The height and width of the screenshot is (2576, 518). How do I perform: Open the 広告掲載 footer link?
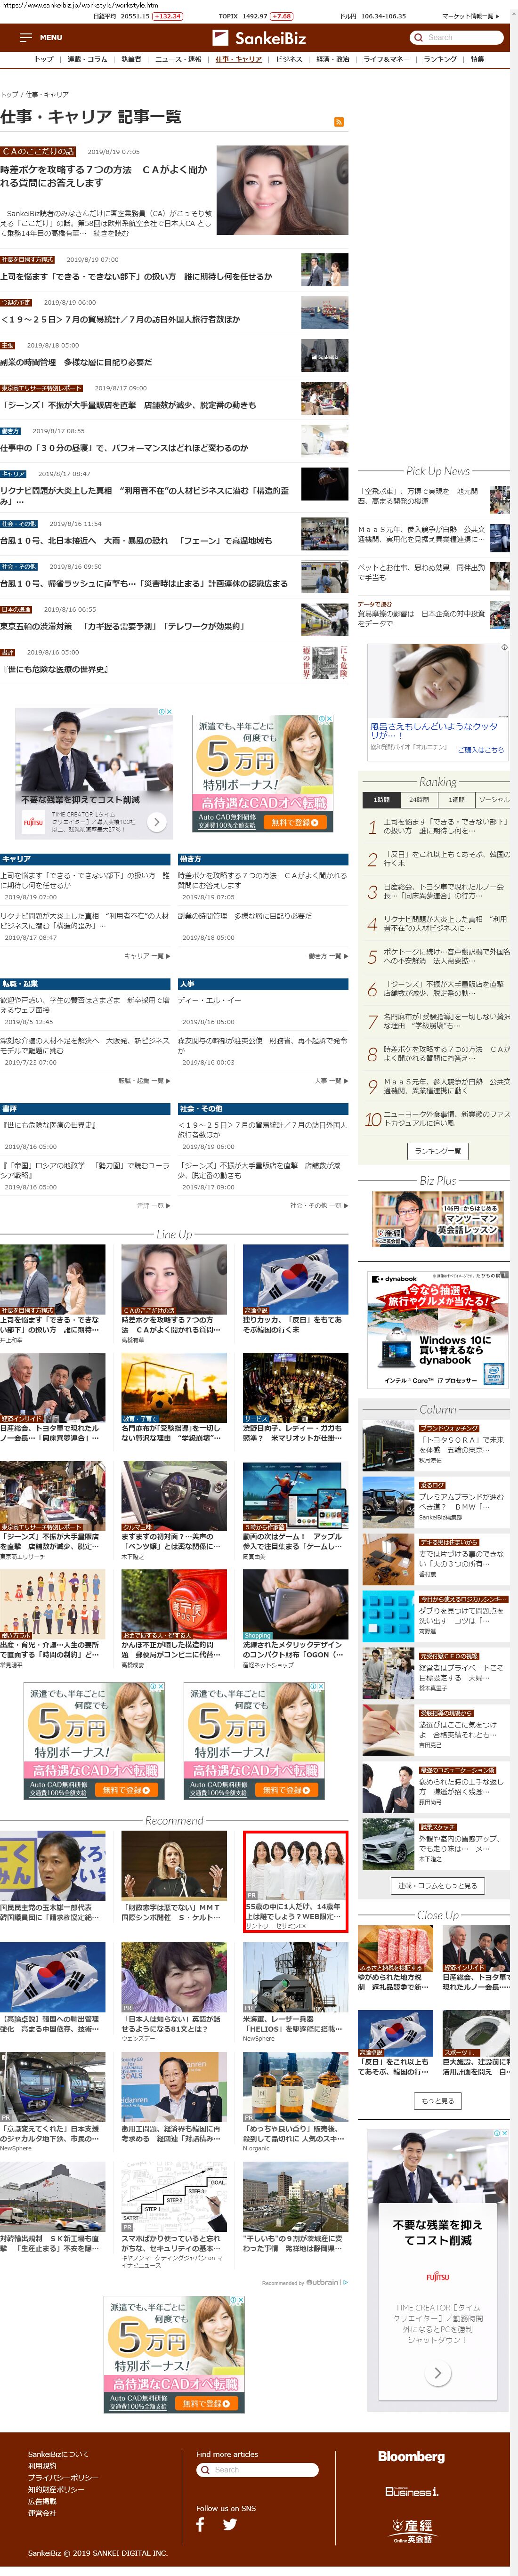point(42,2501)
